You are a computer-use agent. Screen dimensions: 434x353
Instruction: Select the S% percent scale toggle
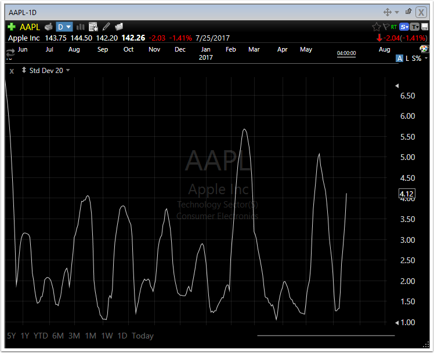click(416, 59)
